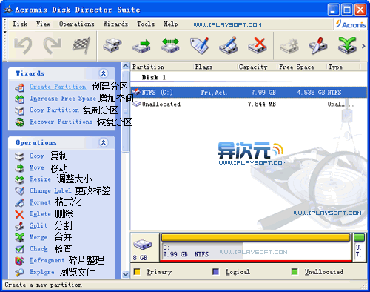Click the green Unallocated legend swatch

[x=295, y=272]
